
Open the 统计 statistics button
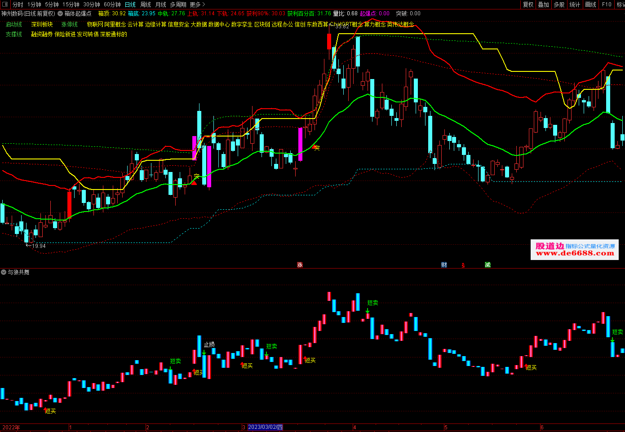tap(575, 4)
